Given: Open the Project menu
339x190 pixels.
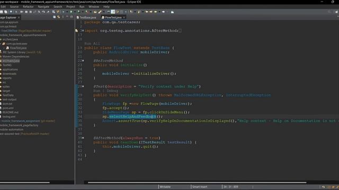Looking at the screenshot, I should 70,7.
